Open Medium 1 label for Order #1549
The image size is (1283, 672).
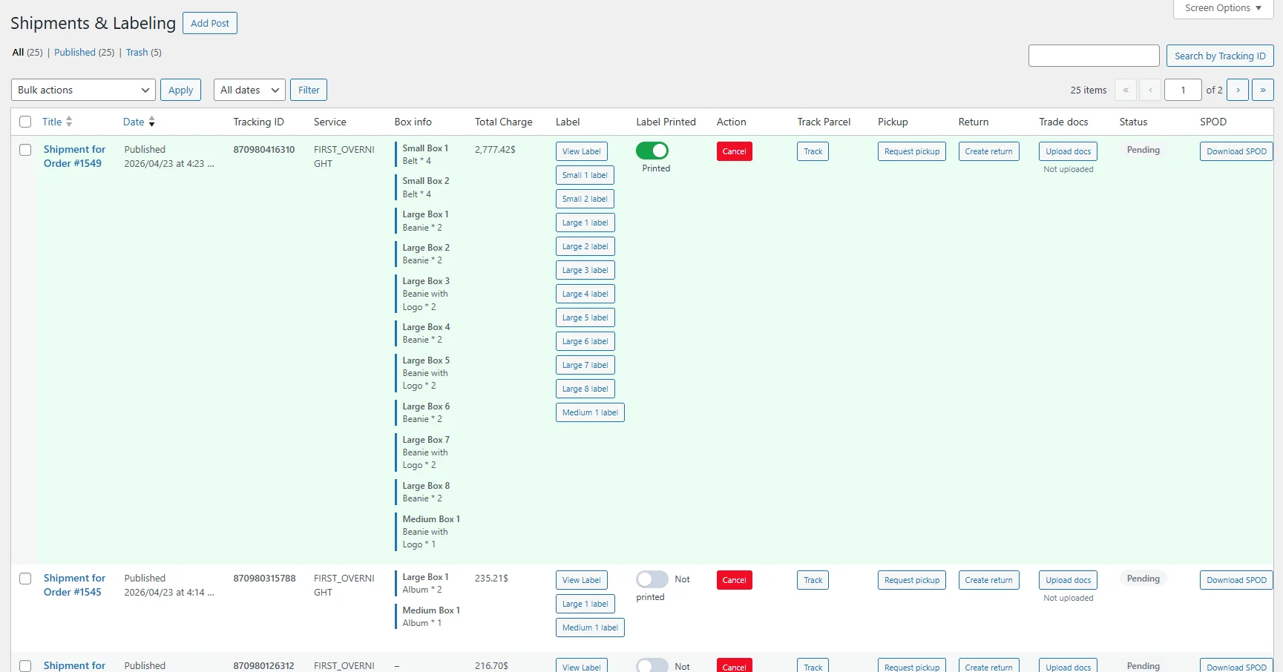(x=590, y=412)
